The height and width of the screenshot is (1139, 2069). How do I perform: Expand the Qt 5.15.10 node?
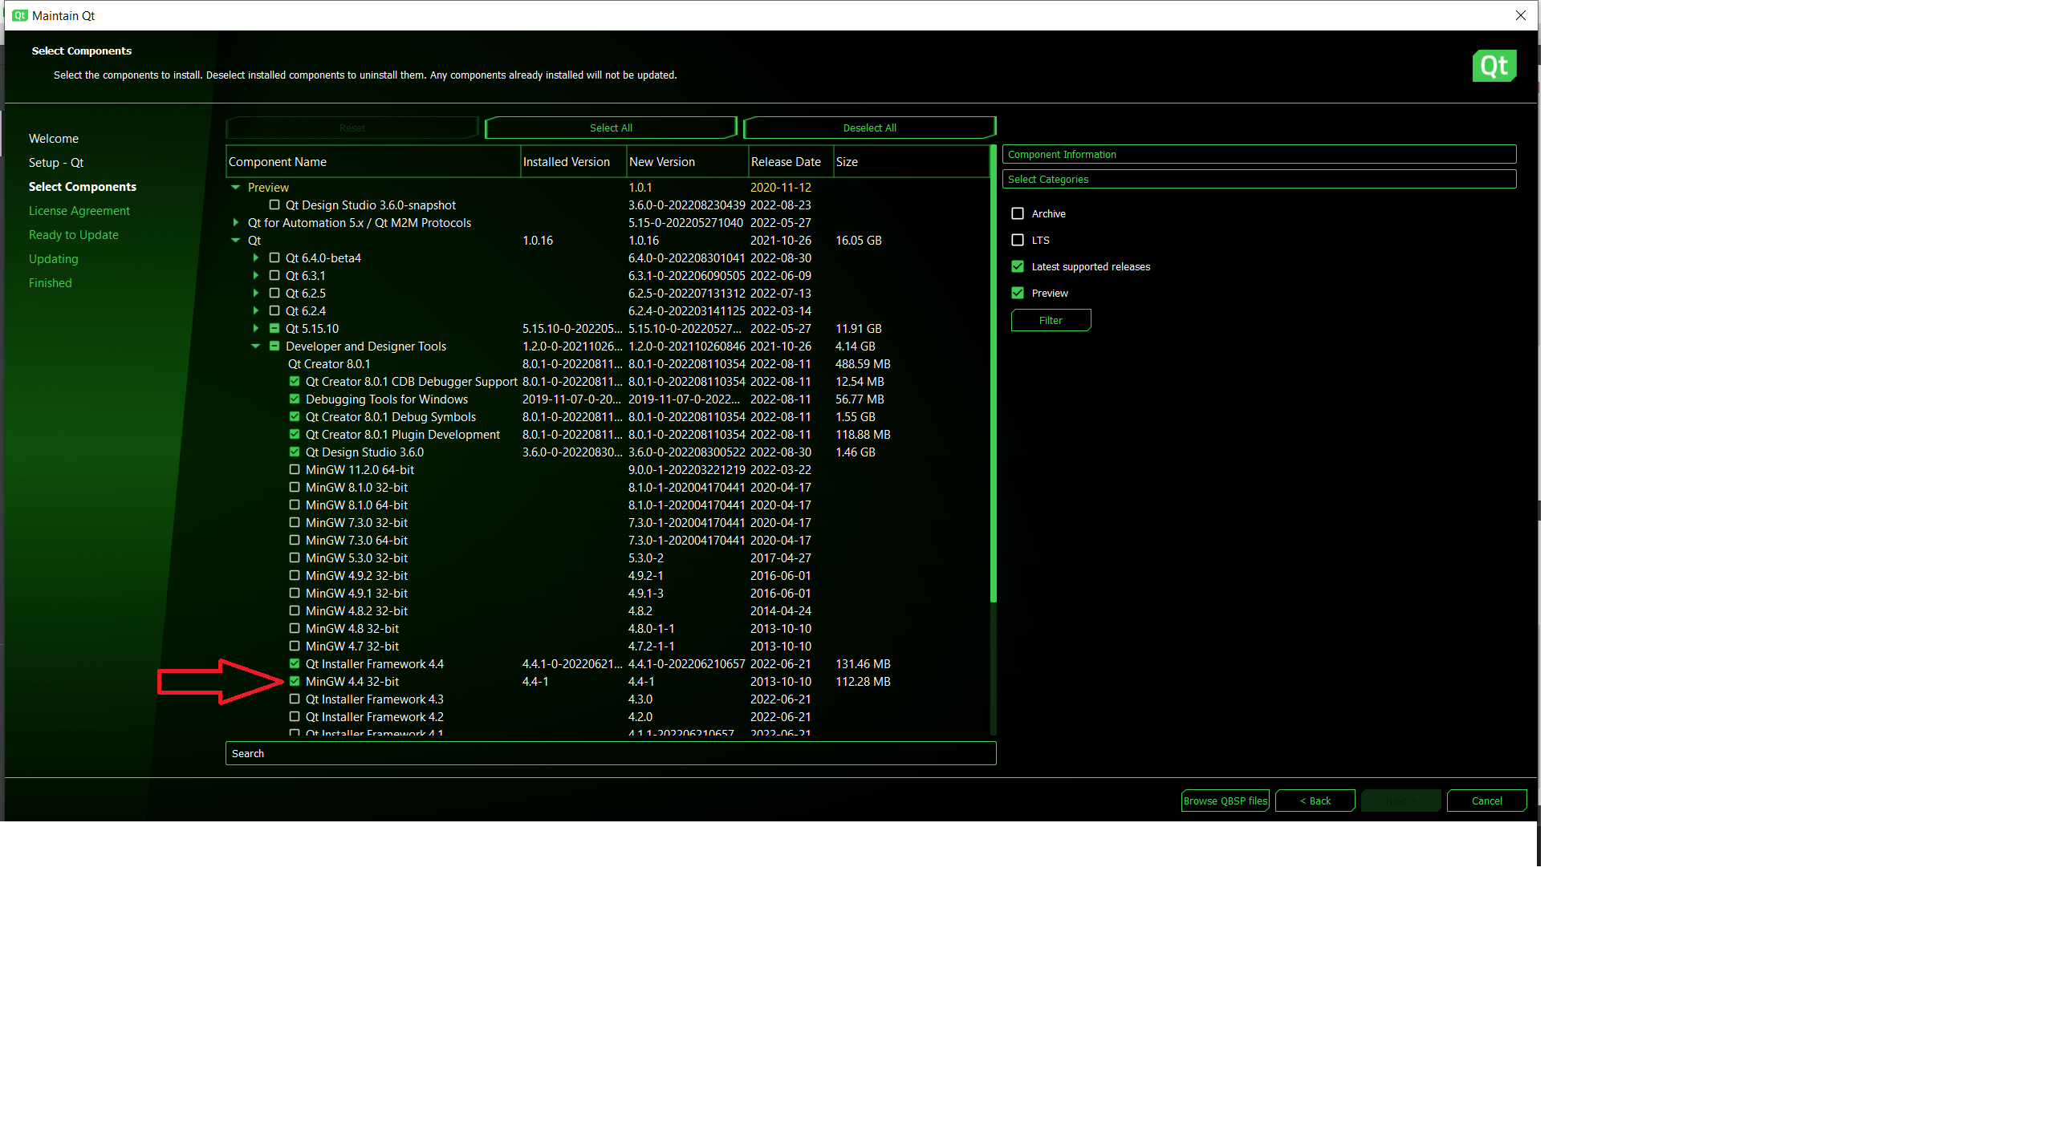(255, 328)
